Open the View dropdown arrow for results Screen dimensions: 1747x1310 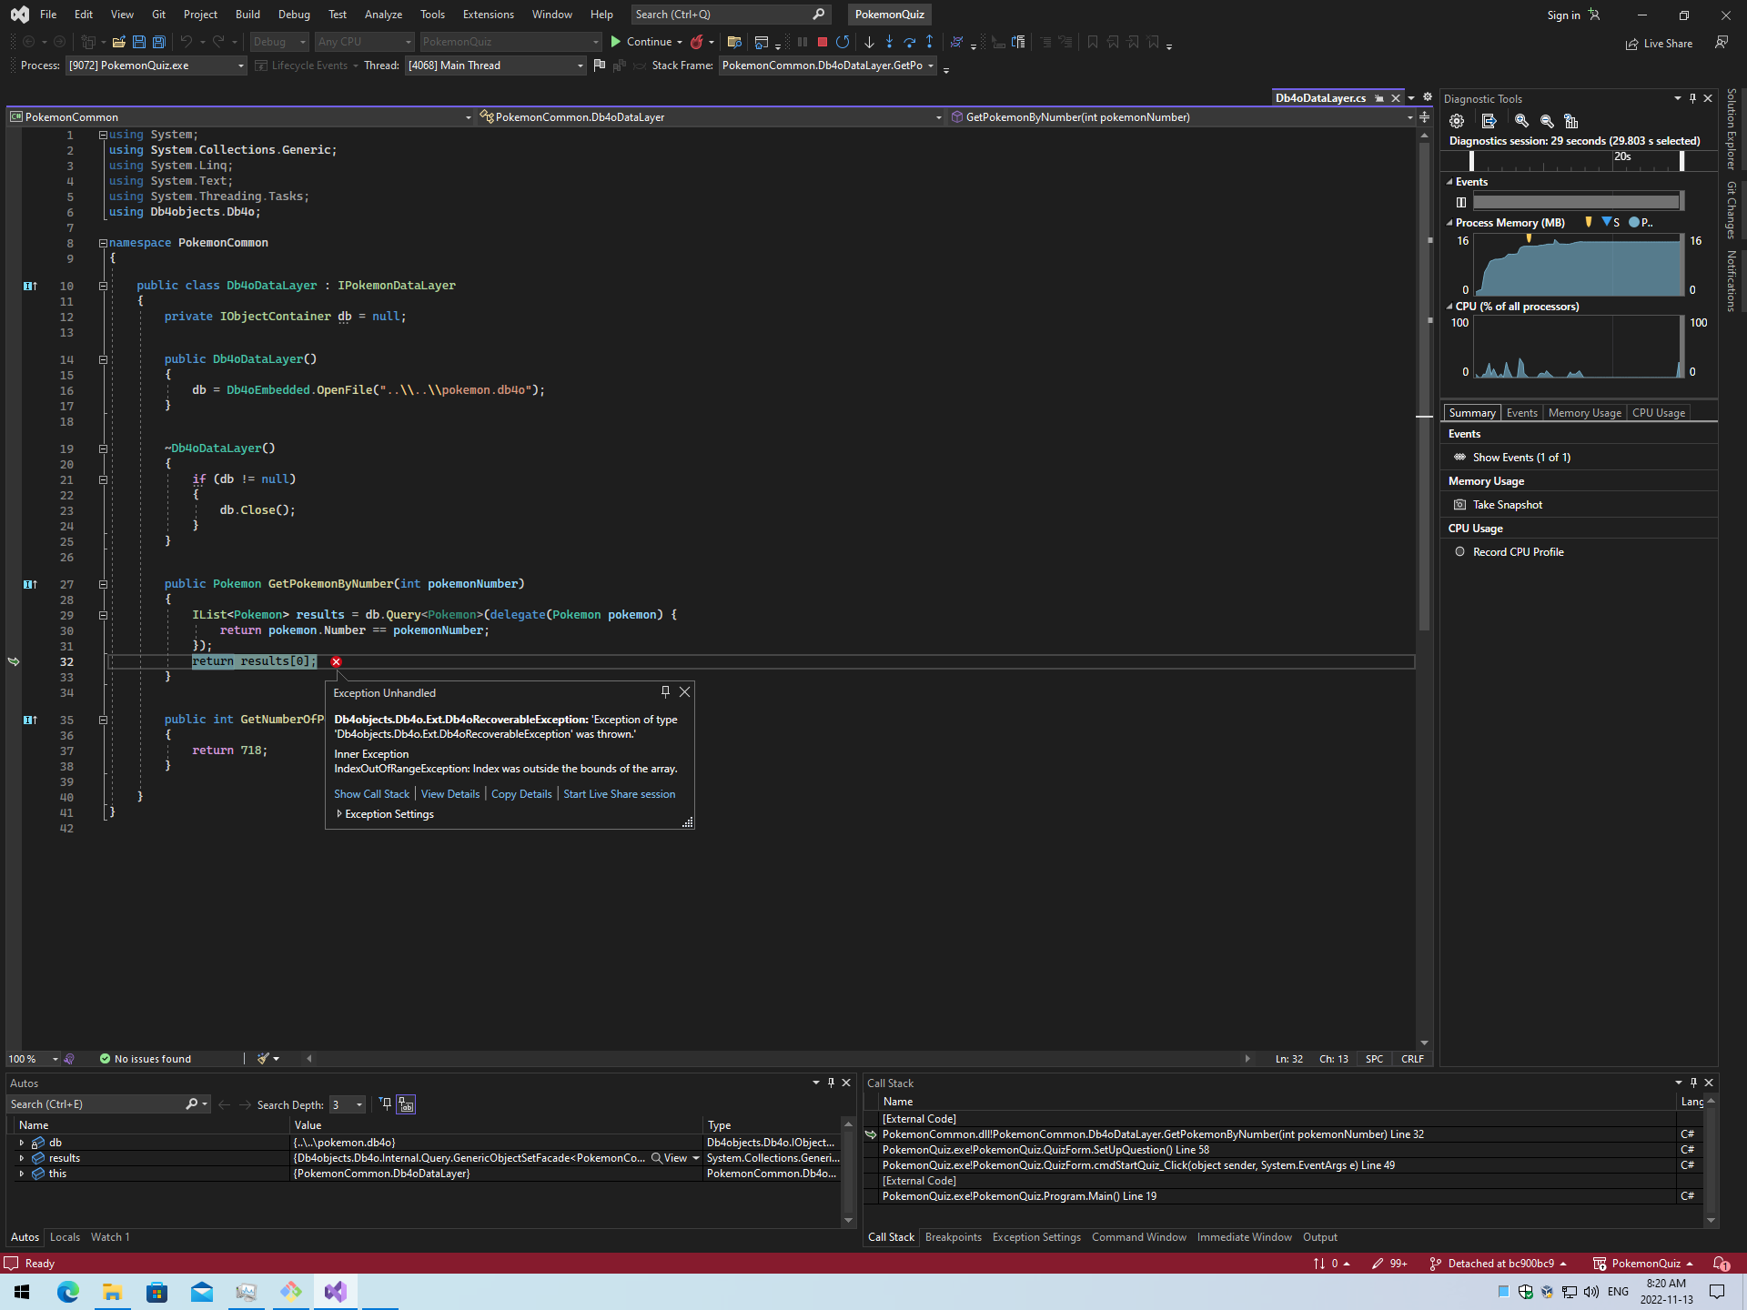tap(696, 1158)
